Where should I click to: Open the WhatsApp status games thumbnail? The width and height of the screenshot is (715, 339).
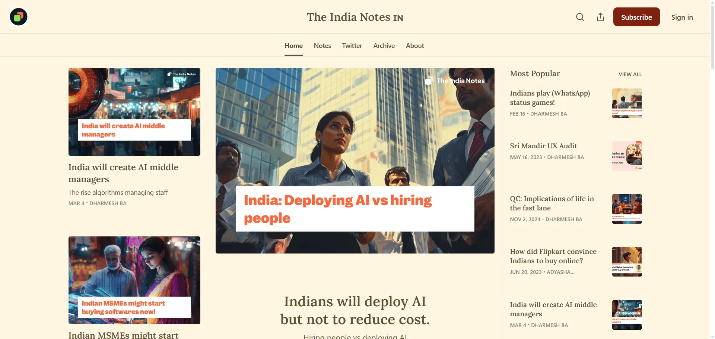pyautogui.click(x=627, y=103)
